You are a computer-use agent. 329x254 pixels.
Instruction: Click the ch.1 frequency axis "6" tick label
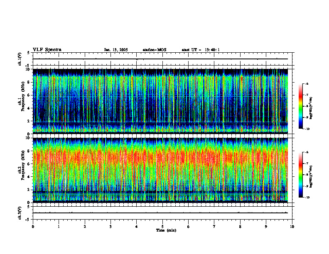29,95
